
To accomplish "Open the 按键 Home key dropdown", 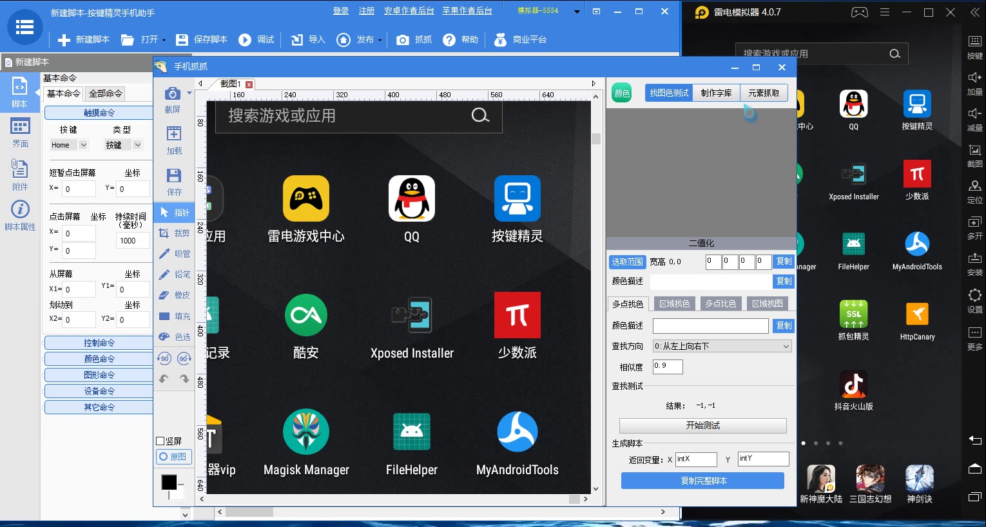I will [83, 145].
